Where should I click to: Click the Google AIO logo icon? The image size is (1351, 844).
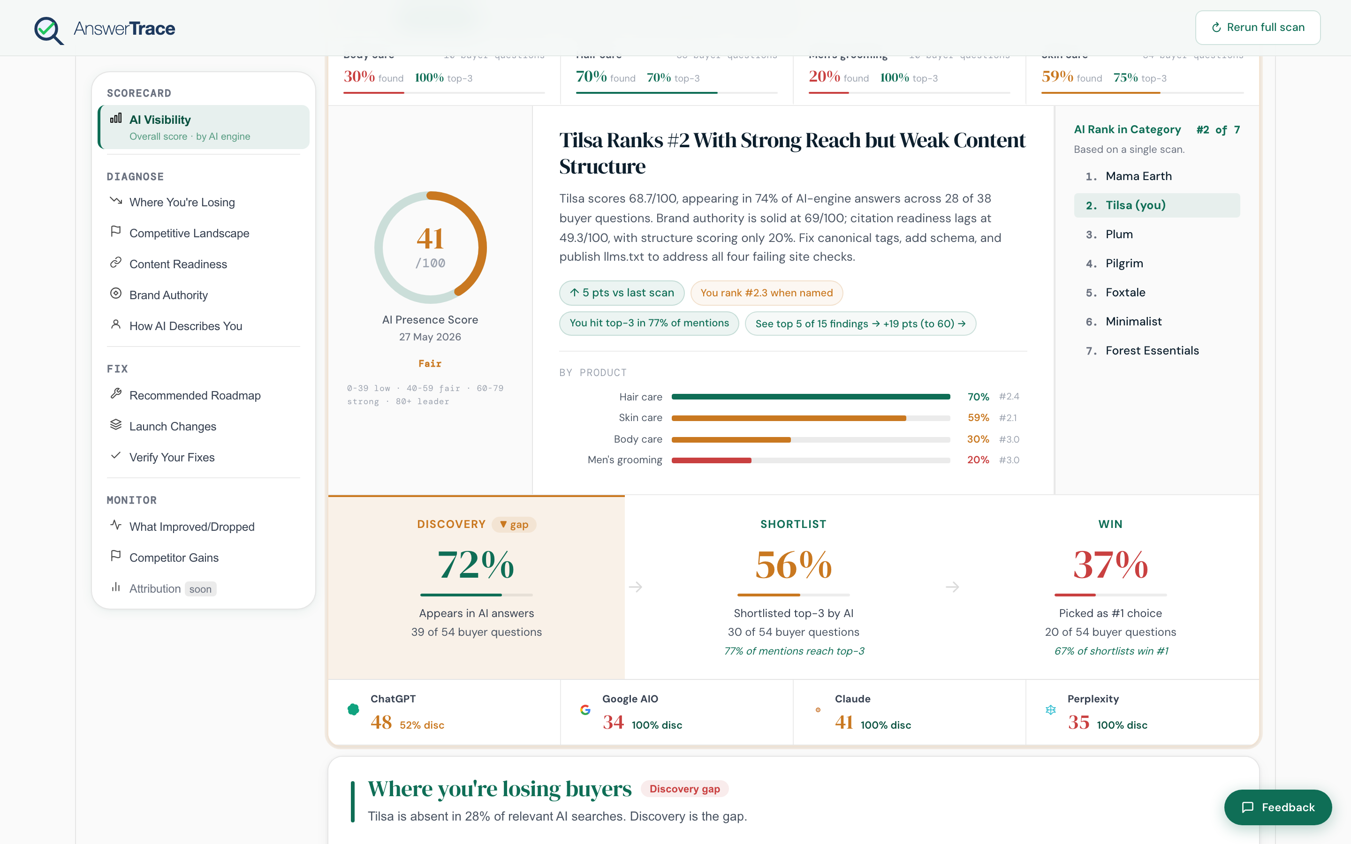pyautogui.click(x=585, y=709)
